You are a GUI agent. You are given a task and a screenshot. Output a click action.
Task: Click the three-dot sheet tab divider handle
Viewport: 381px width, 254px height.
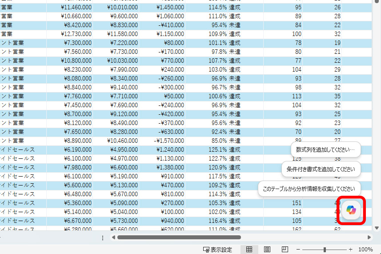[103, 238]
